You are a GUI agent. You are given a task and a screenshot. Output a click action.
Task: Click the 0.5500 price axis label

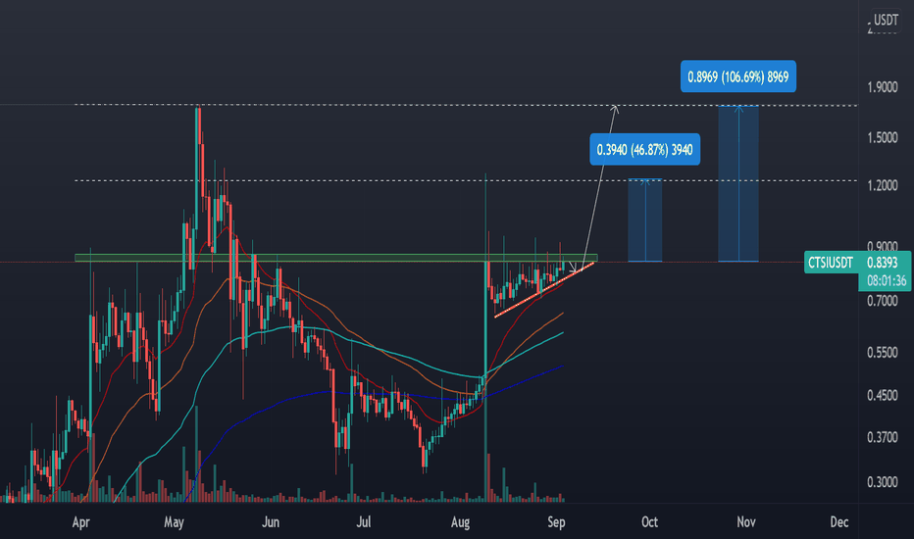click(x=882, y=353)
